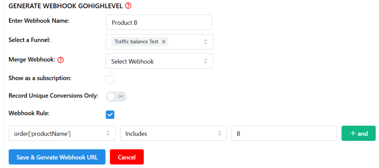Open the Select Webhook merge dropdown
The image size is (379, 168).
click(x=159, y=61)
